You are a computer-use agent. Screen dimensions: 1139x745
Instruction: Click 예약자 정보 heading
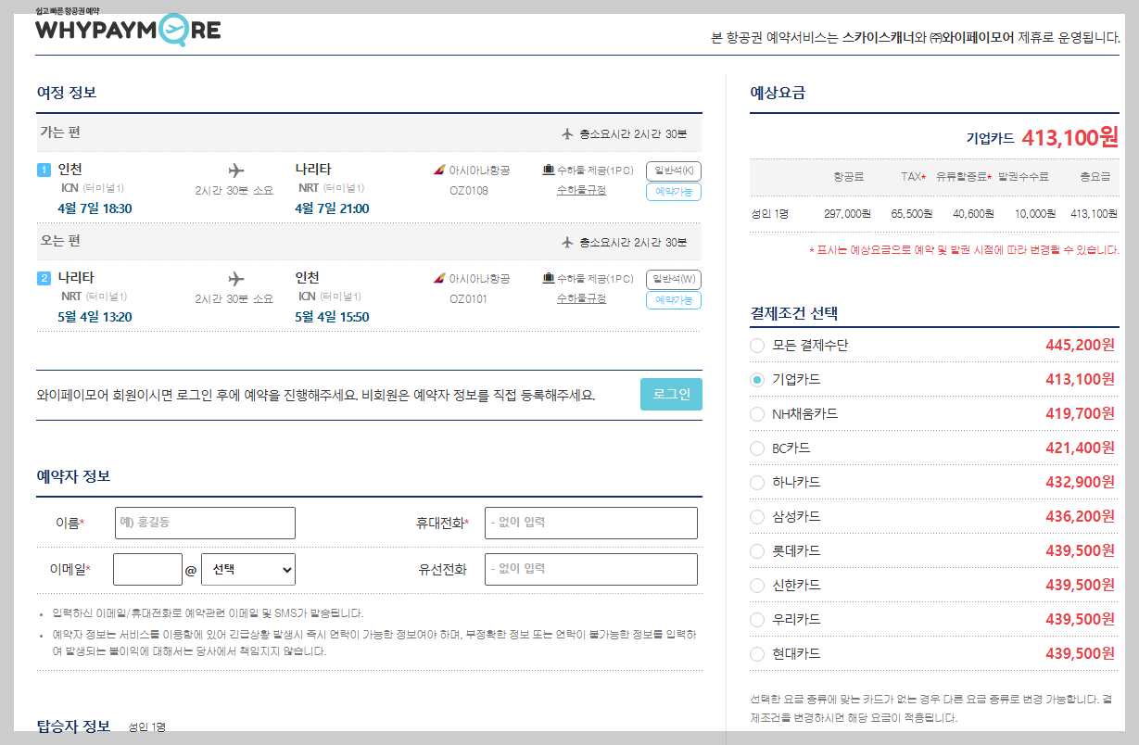click(x=73, y=476)
